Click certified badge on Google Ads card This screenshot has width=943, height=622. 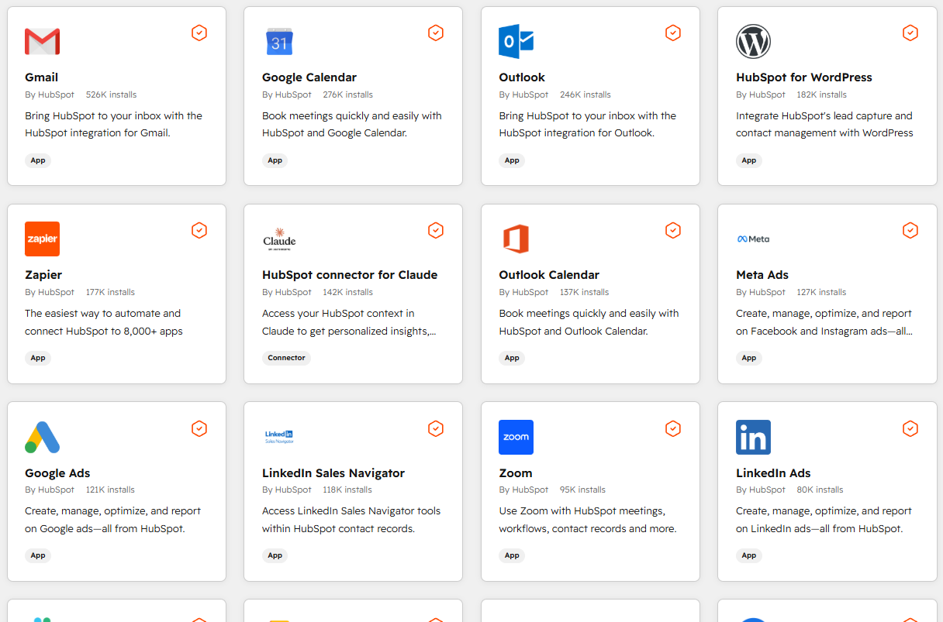pos(199,428)
